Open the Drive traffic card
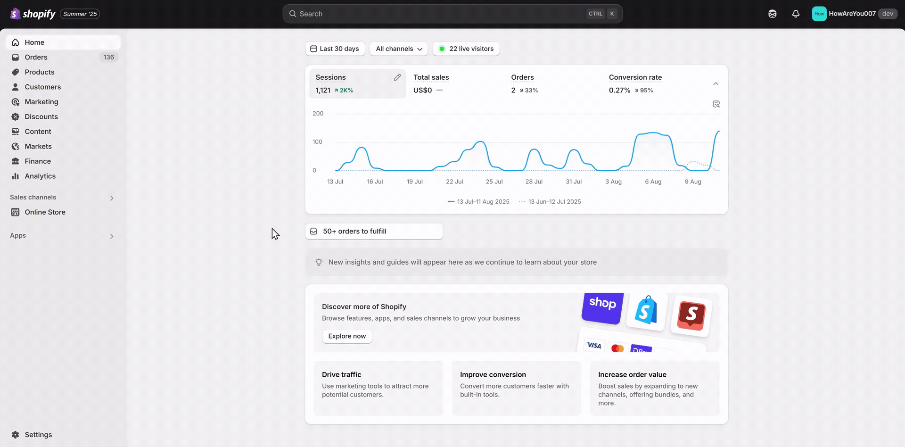Image resolution: width=905 pixels, height=447 pixels. pyautogui.click(x=378, y=389)
